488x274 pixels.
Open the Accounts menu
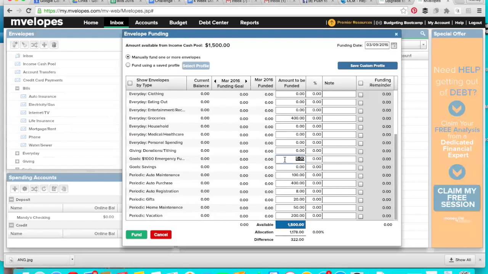point(146,23)
